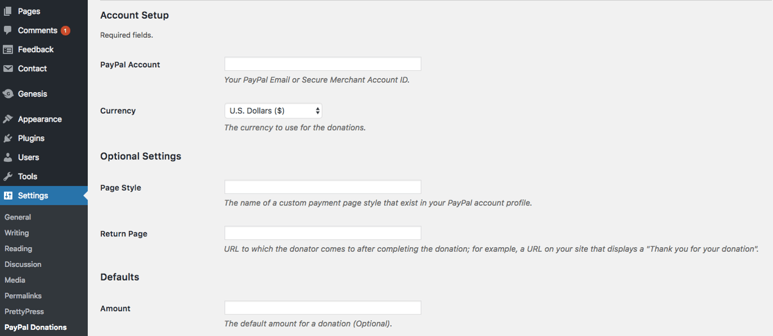Open the Plugins icon
This screenshot has width=773, height=336.
tap(8, 138)
